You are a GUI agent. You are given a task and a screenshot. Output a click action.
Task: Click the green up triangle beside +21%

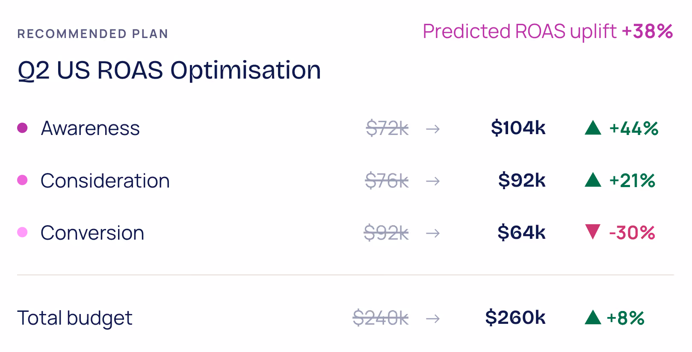(x=593, y=180)
